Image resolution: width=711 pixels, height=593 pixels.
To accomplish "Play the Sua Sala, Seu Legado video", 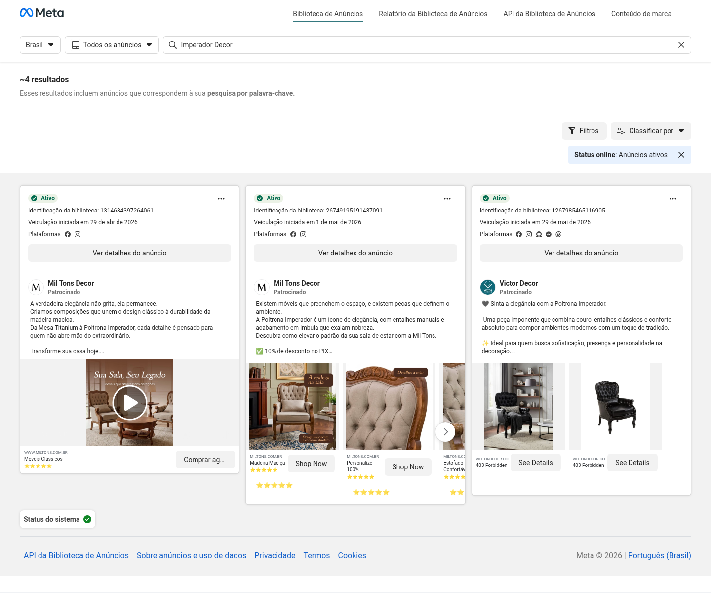I will point(129,403).
